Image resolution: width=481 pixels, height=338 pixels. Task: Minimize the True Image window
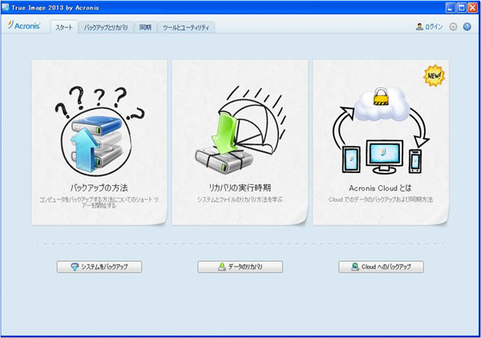(x=451, y=8)
